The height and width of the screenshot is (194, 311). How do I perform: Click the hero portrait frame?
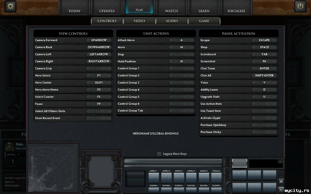[x=101, y=171]
